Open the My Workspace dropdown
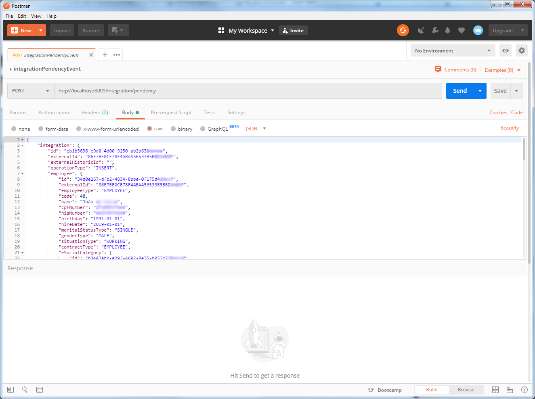This screenshot has height=399, width=535. pyautogui.click(x=252, y=30)
